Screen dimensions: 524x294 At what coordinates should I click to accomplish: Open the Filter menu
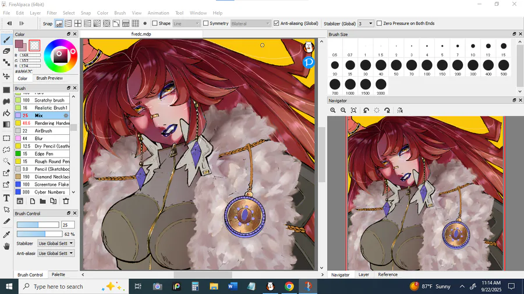coord(51,13)
